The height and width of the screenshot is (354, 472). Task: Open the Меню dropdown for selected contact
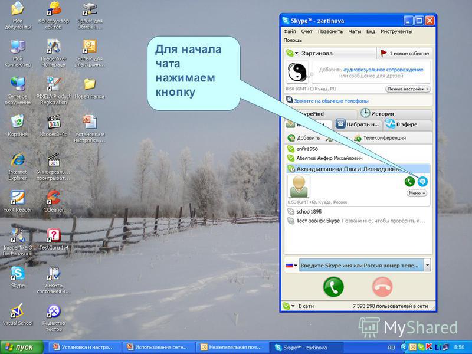pyautogui.click(x=417, y=193)
